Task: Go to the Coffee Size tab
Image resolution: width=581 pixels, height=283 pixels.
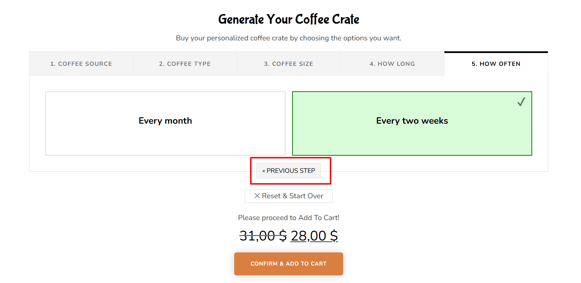Action: 288,64
